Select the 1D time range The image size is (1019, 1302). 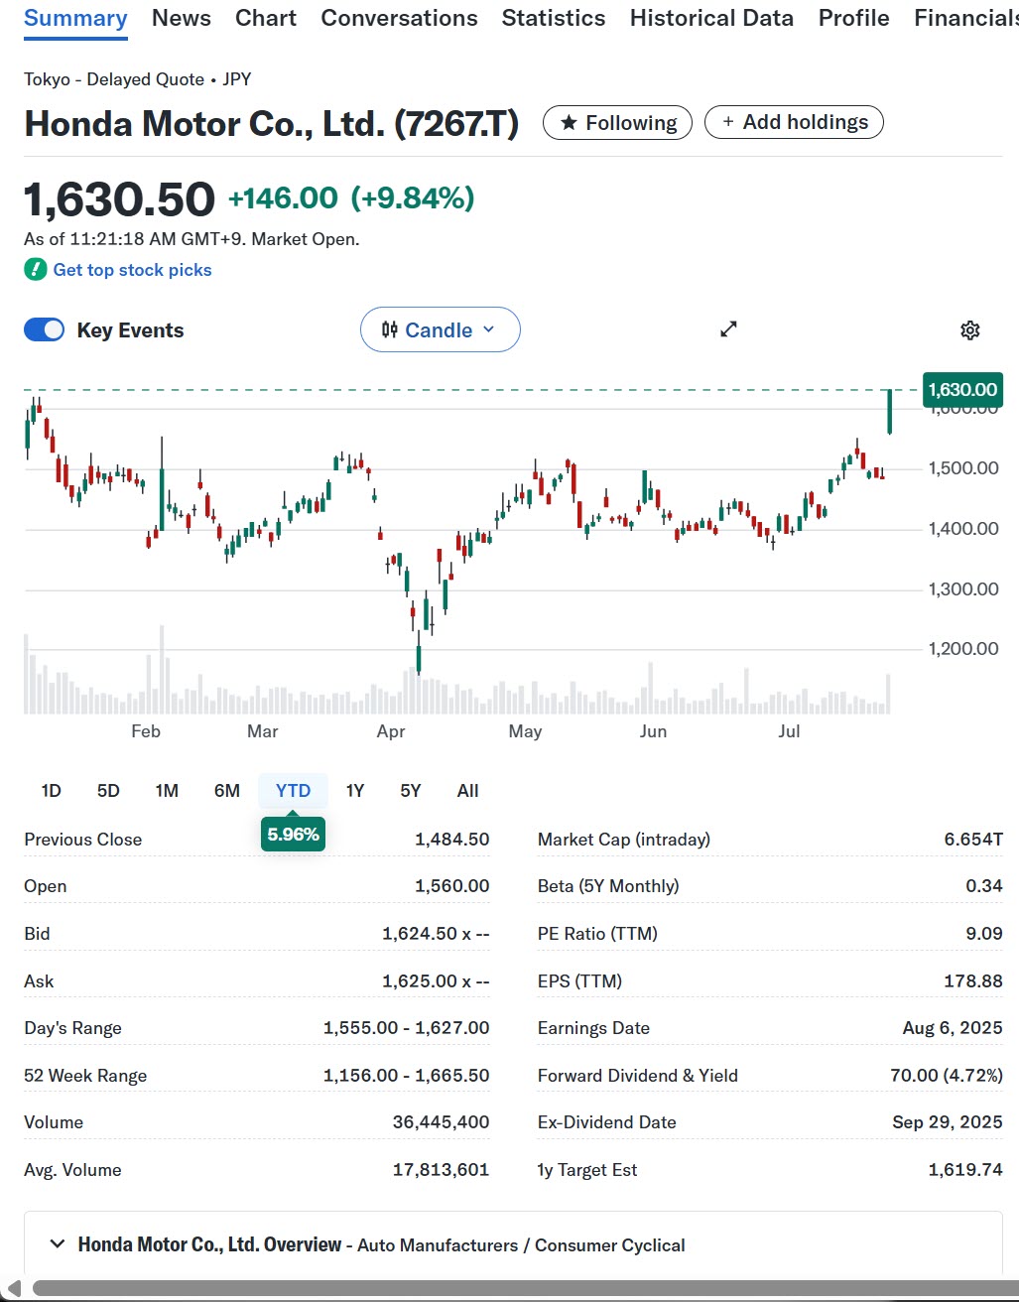(x=51, y=791)
